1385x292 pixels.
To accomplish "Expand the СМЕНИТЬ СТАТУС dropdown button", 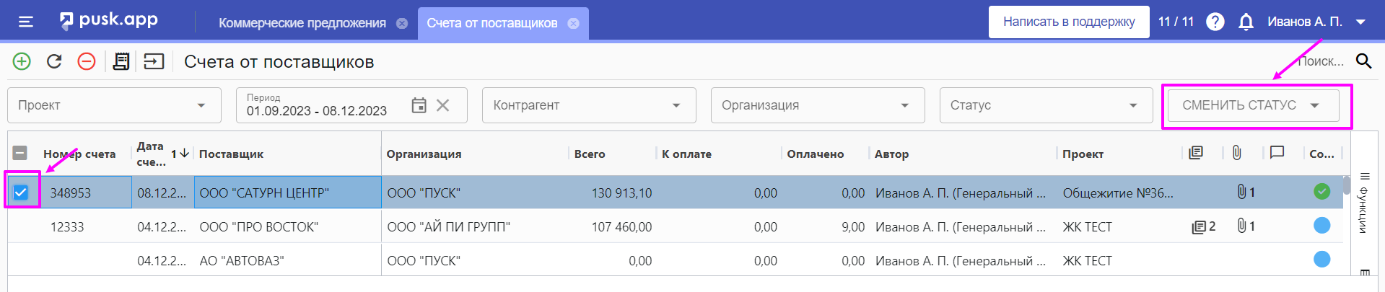I will click(x=1254, y=105).
